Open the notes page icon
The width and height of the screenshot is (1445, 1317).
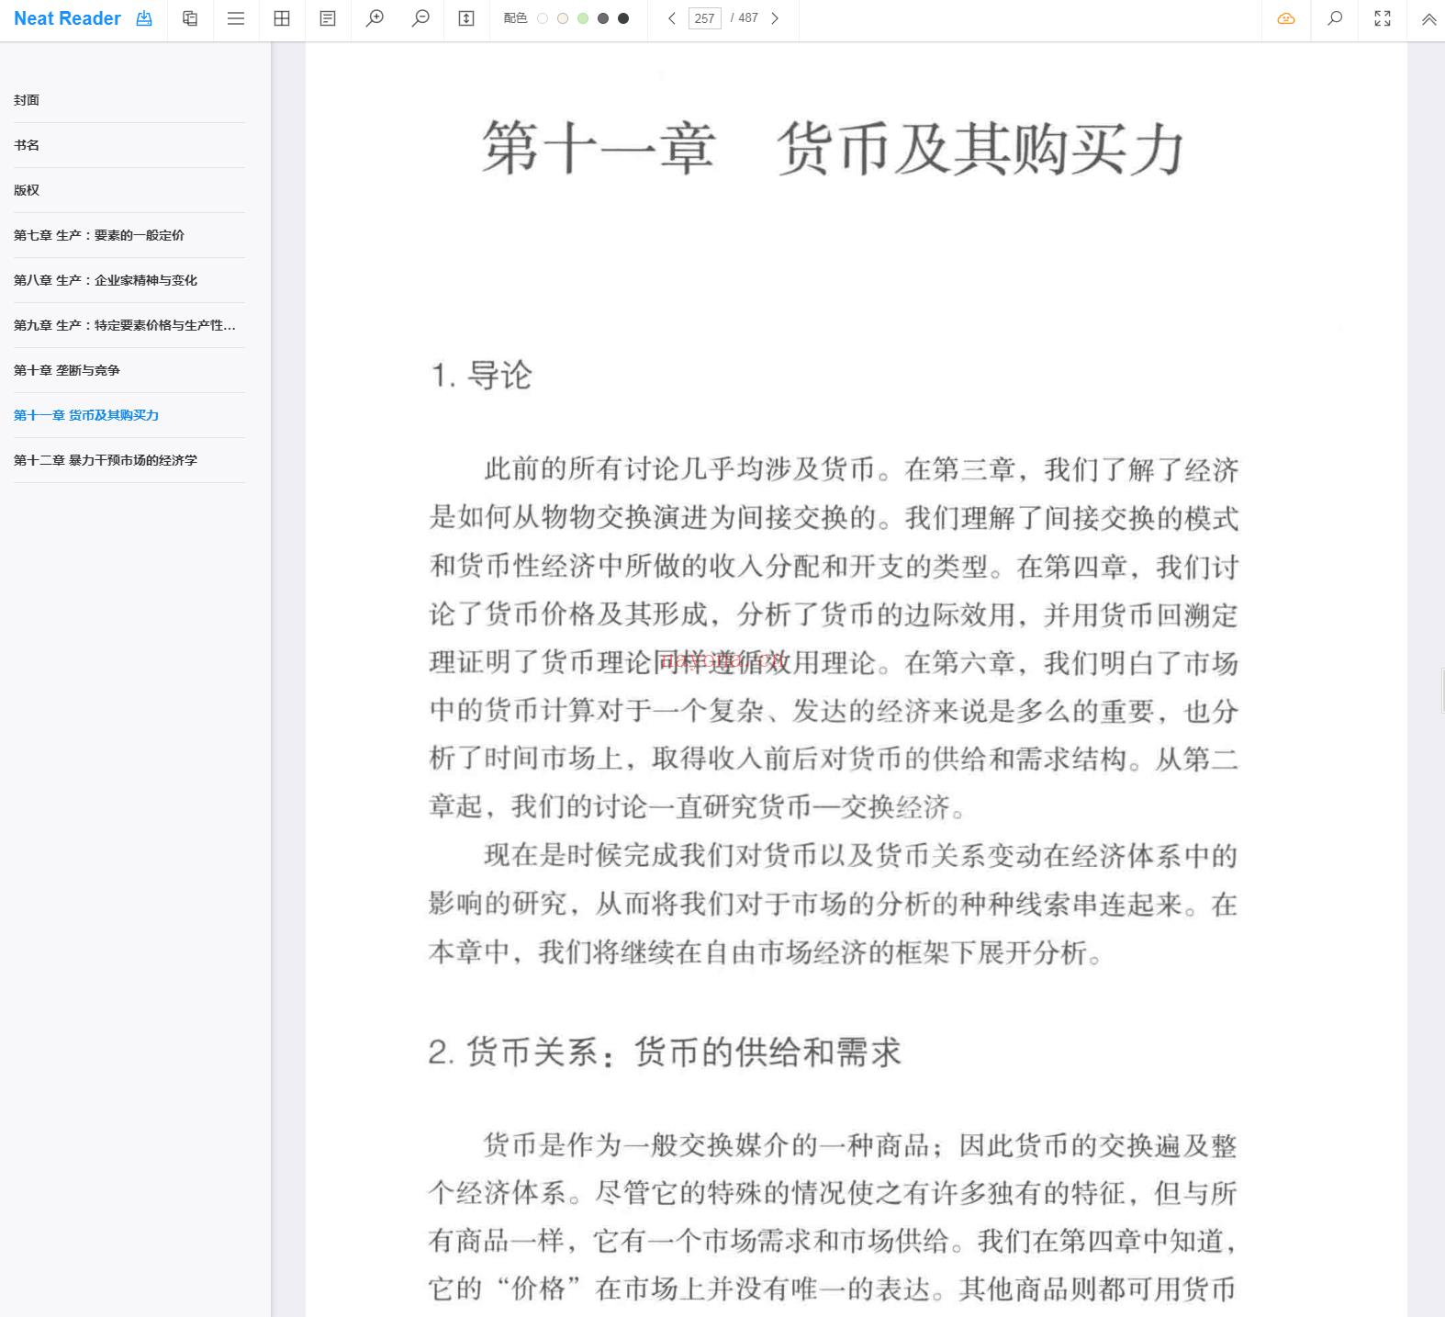pos(328,18)
